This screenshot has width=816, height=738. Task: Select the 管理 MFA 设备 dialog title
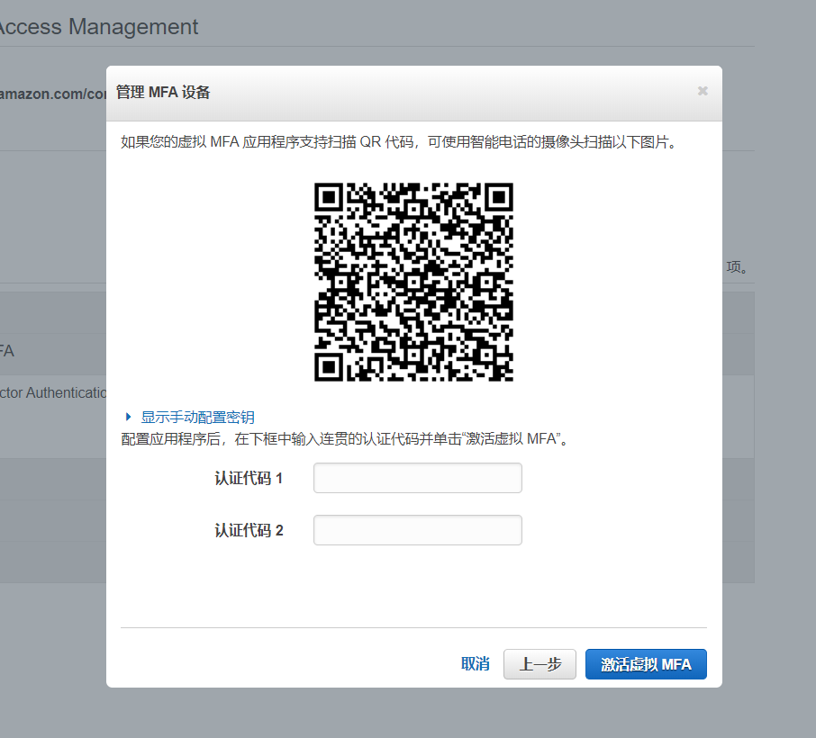pos(163,93)
